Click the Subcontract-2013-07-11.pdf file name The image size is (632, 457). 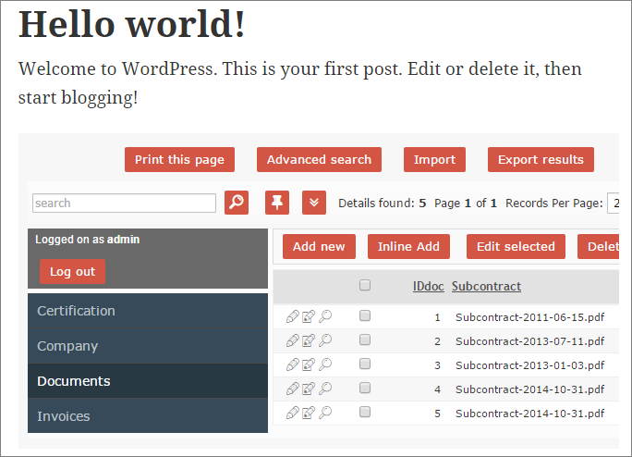pos(529,341)
